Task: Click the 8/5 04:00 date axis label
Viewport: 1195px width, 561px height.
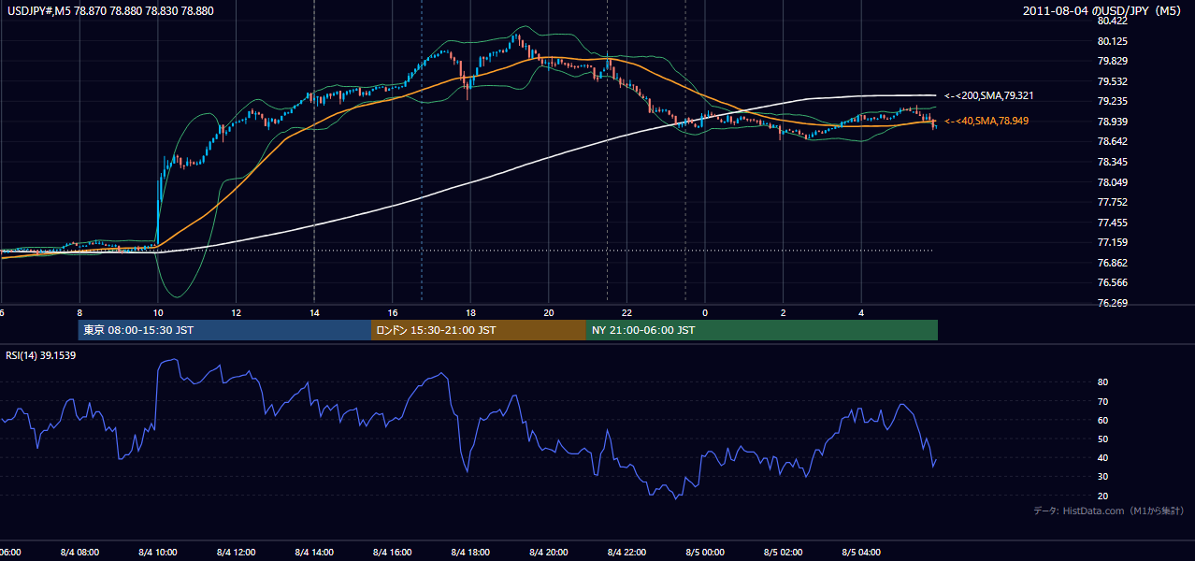Action: click(x=861, y=553)
